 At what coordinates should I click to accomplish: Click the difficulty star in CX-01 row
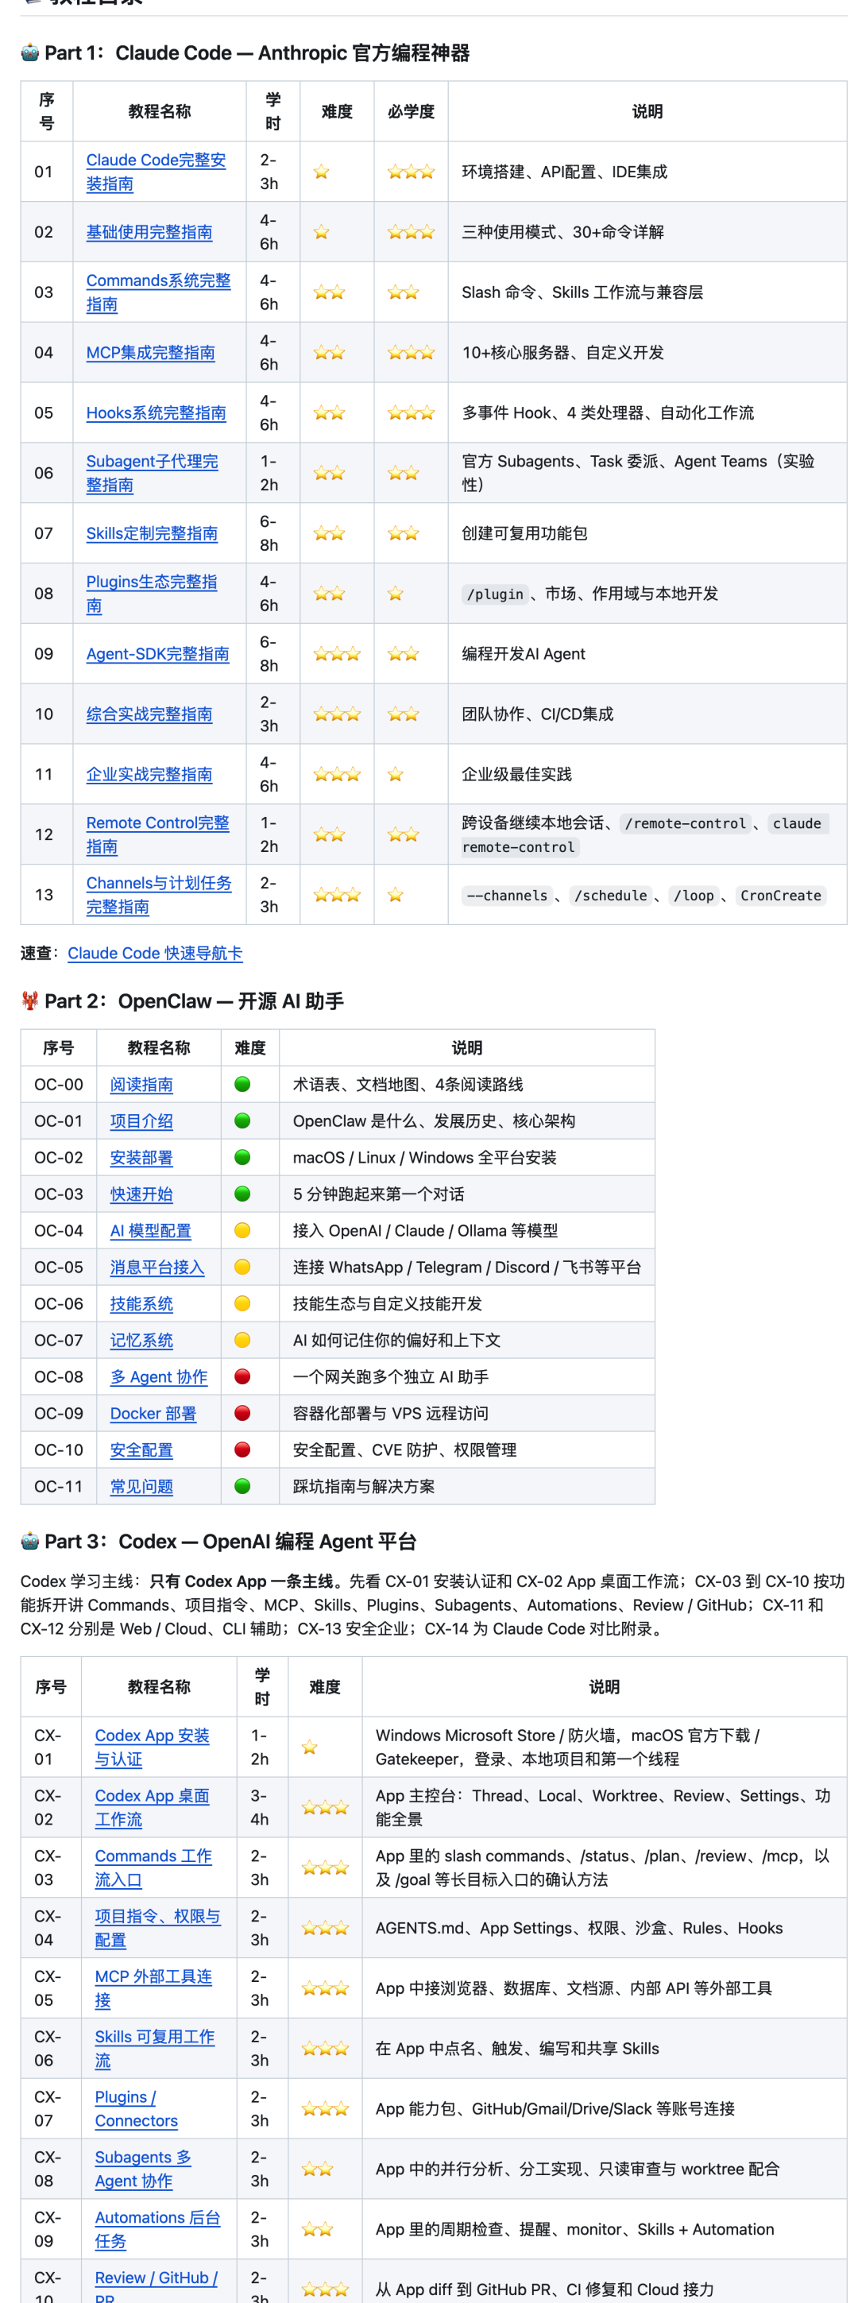point(309,1747)
